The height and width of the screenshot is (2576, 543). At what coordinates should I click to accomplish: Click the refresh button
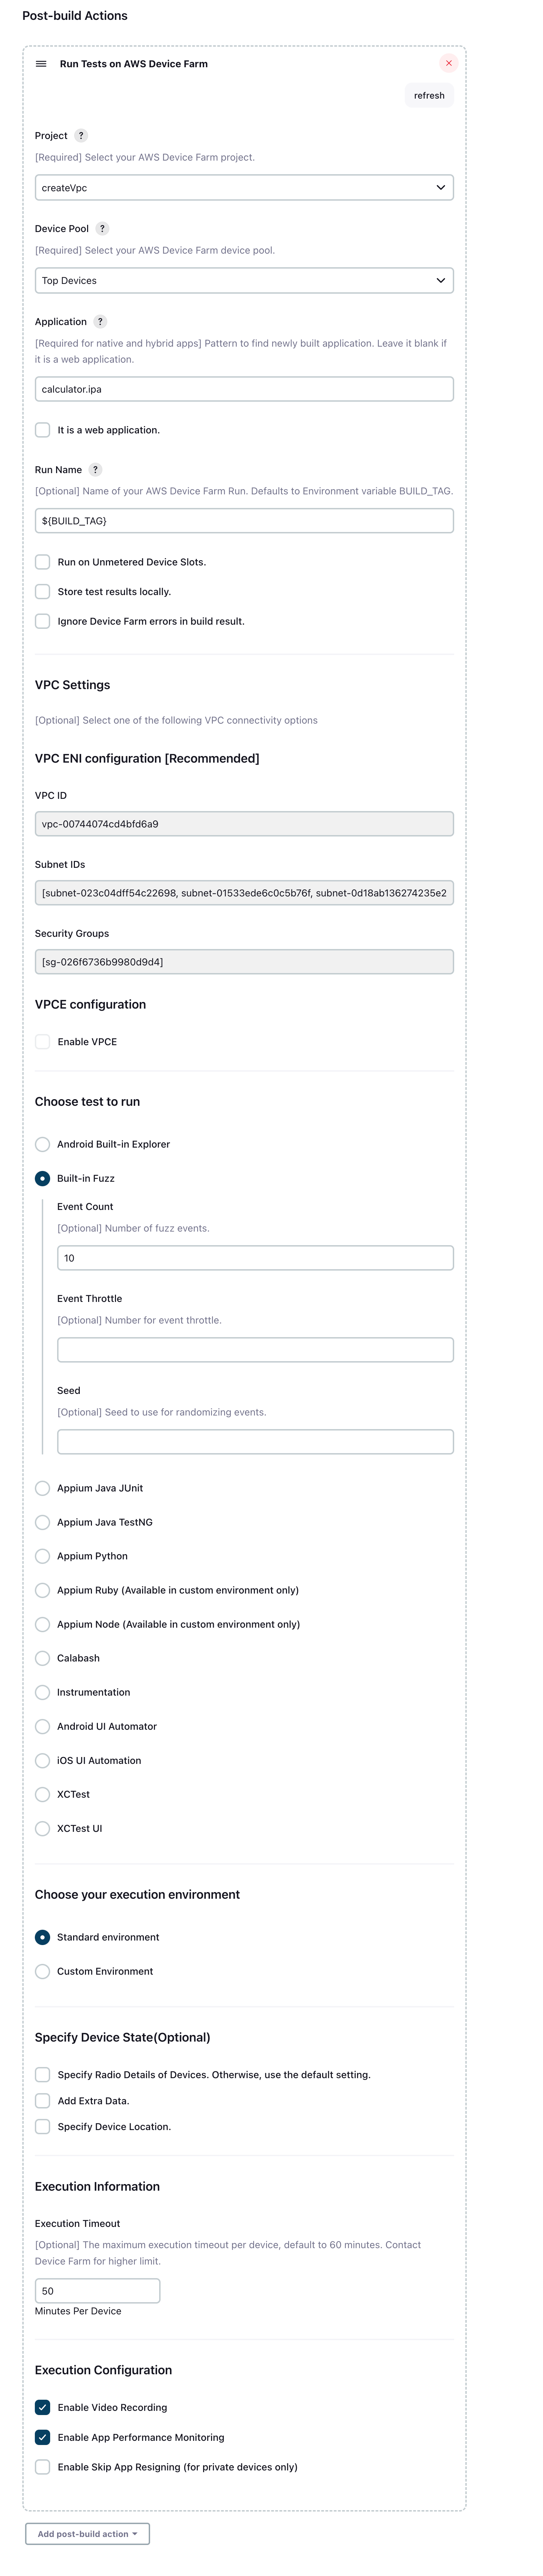(x=429, y=96)
